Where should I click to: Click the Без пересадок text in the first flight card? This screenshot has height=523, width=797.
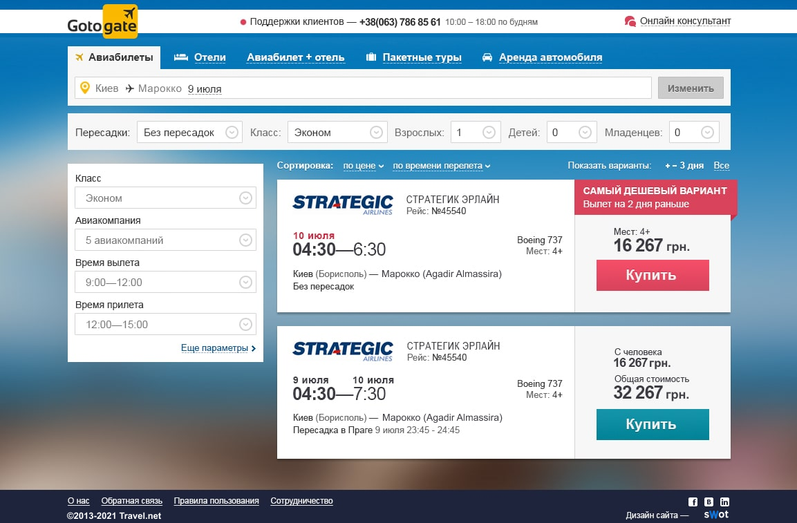tap(324, 287)
